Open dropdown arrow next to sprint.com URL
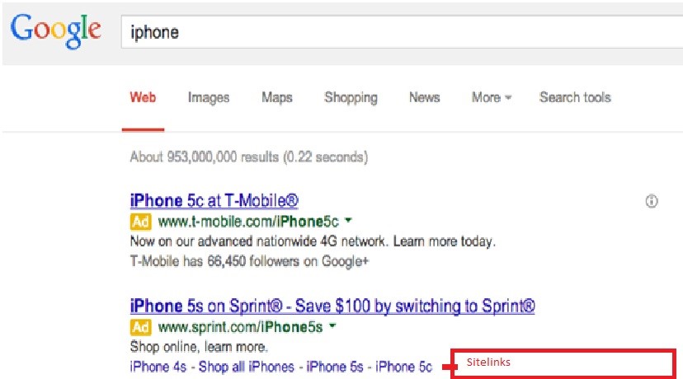The width and height of the screenshot is (683, 379). click(332, 327)
